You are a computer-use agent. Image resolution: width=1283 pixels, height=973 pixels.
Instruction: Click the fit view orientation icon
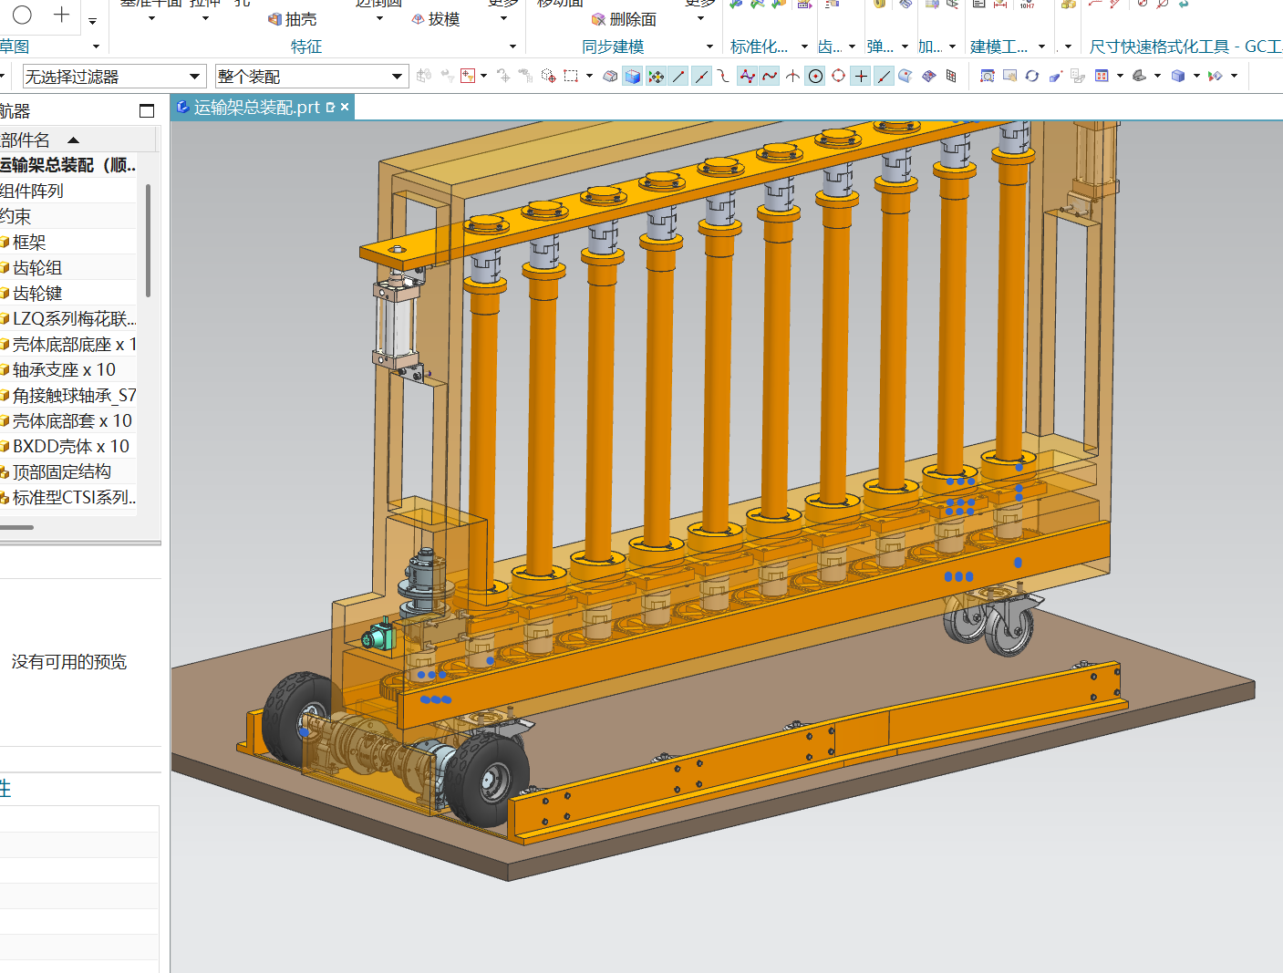(1101, 77)
